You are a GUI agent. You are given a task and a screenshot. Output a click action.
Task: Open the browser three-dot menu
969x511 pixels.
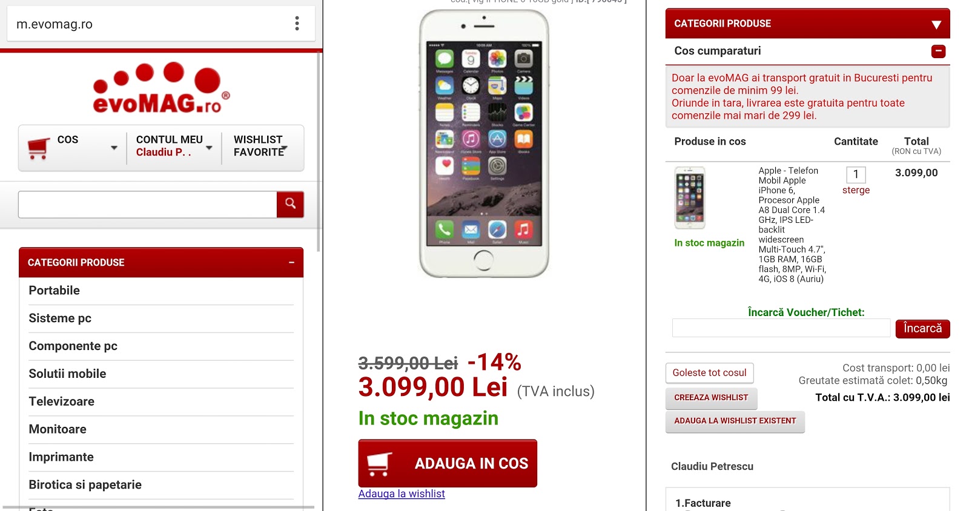click(x=297, y=24)
